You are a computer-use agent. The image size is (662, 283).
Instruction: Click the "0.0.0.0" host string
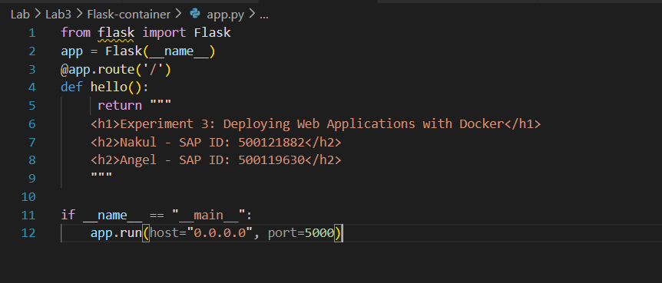click(x=220, y=233)
